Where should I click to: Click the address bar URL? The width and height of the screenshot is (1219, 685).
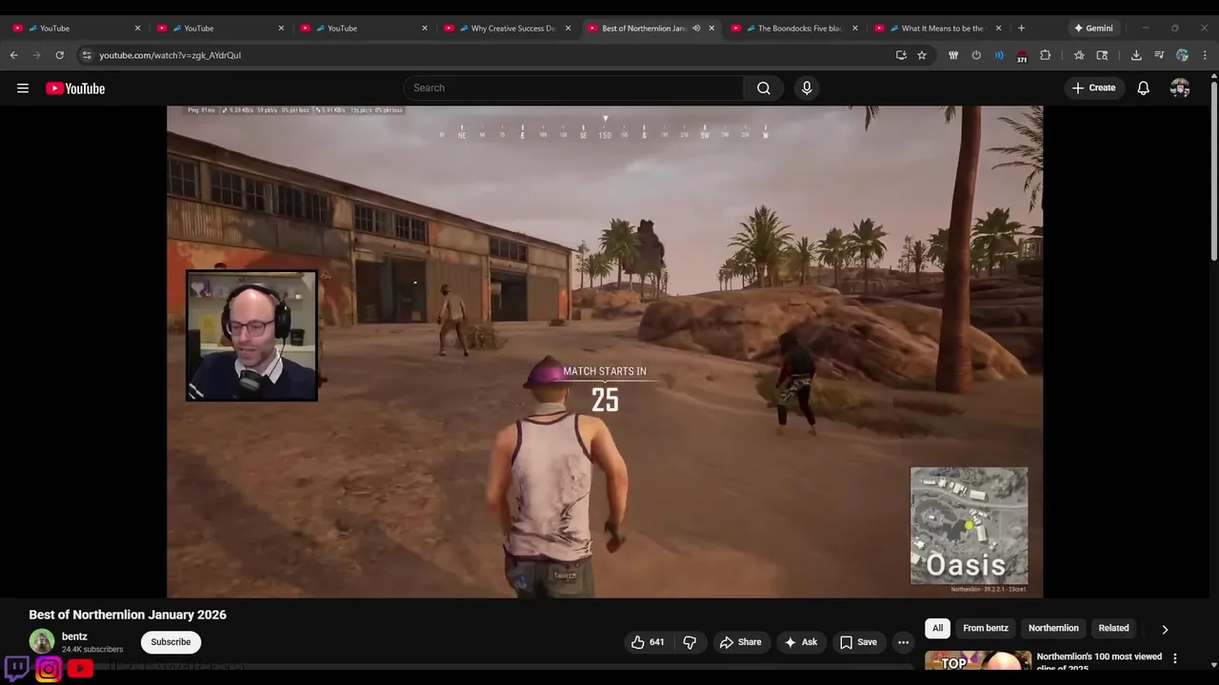[170, 55]
